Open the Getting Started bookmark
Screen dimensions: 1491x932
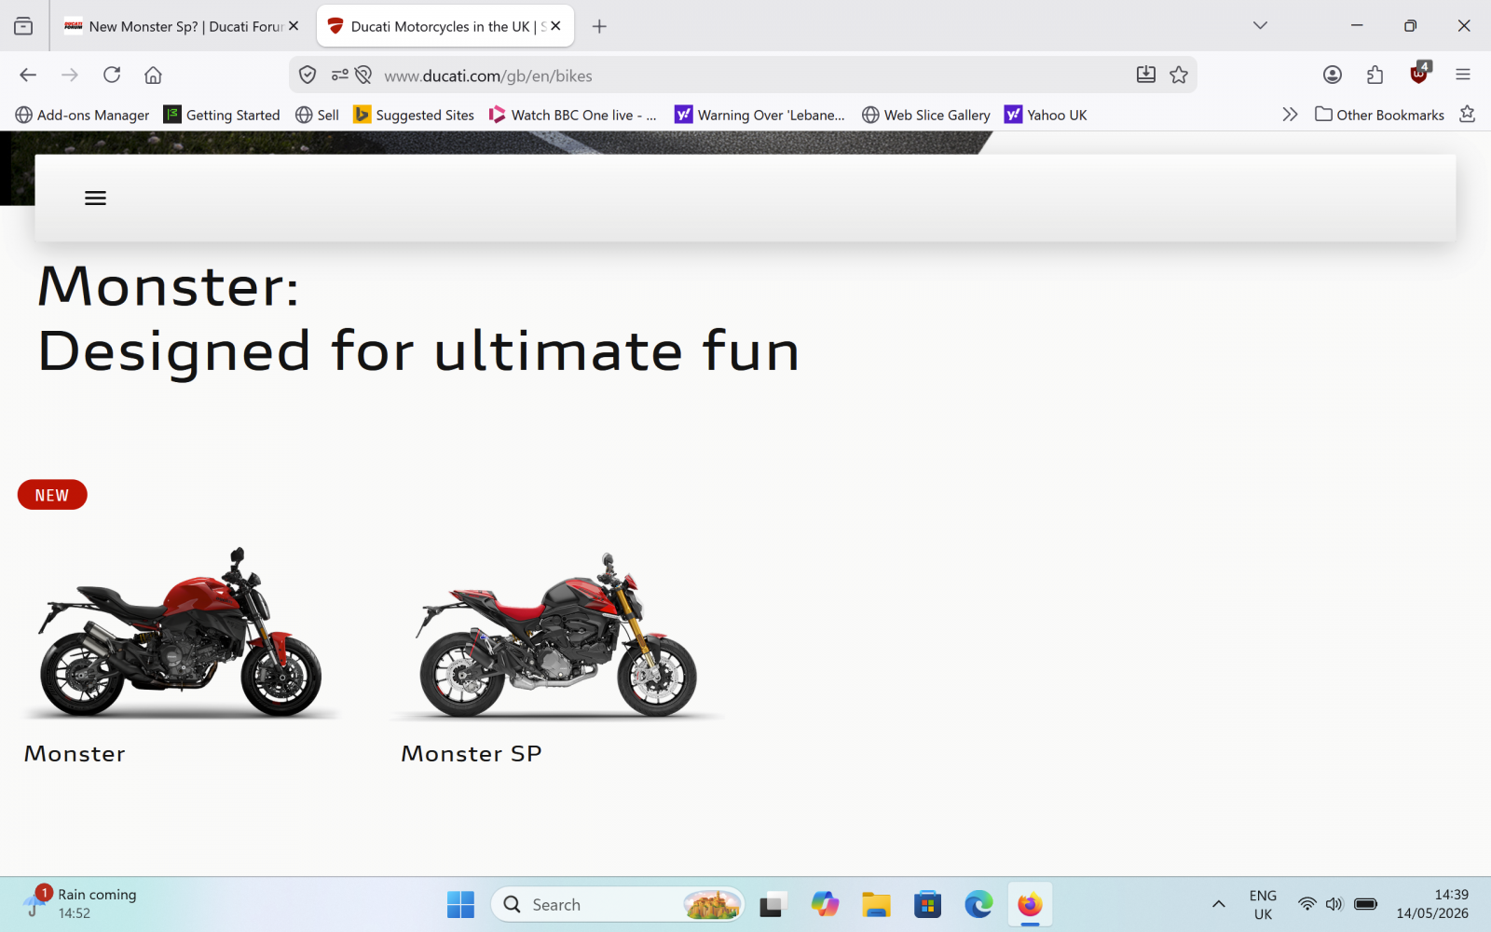222,115
